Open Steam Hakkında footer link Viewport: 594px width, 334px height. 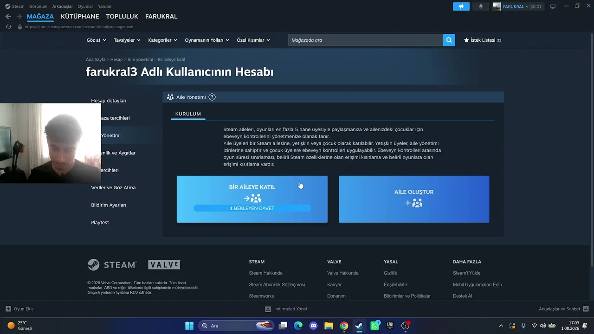tap(265, 273)
